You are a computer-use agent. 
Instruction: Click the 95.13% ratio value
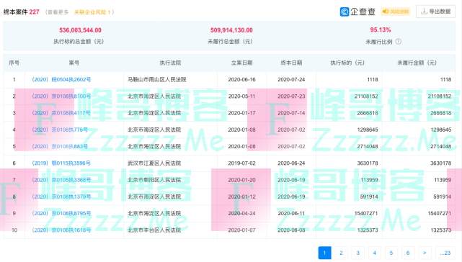(381, 30)
